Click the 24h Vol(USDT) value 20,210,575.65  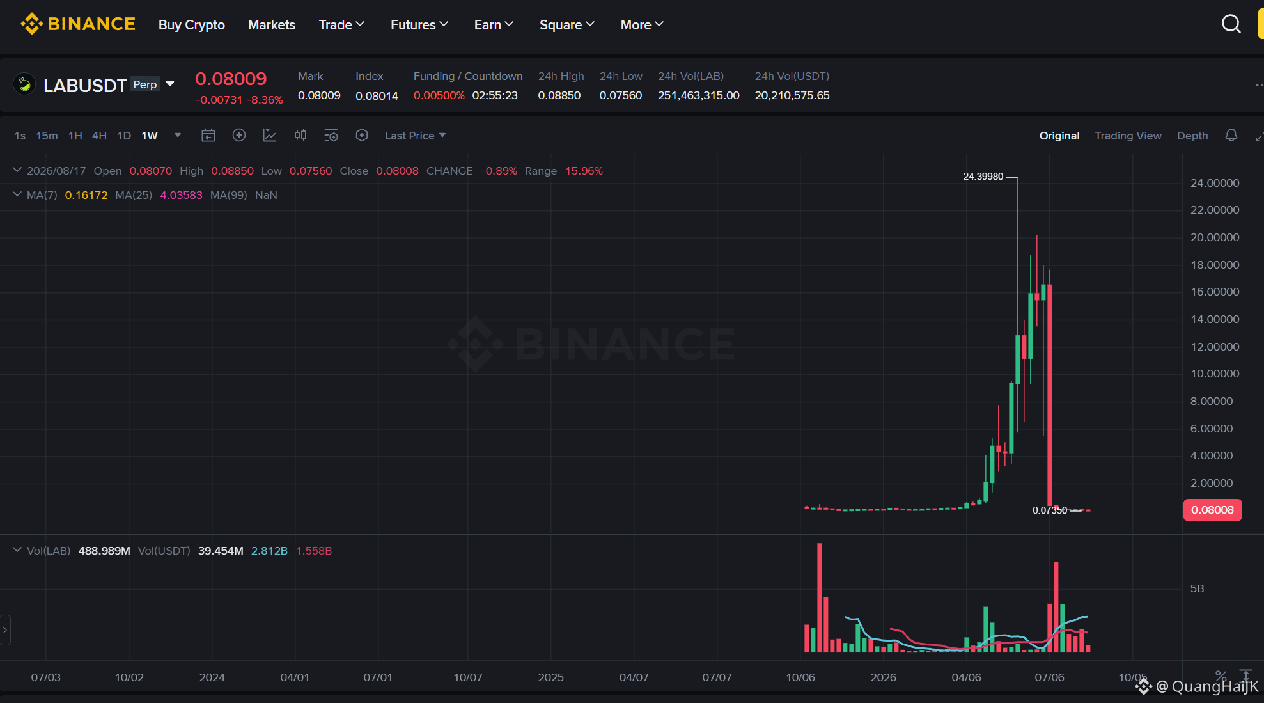pos(792,95)
